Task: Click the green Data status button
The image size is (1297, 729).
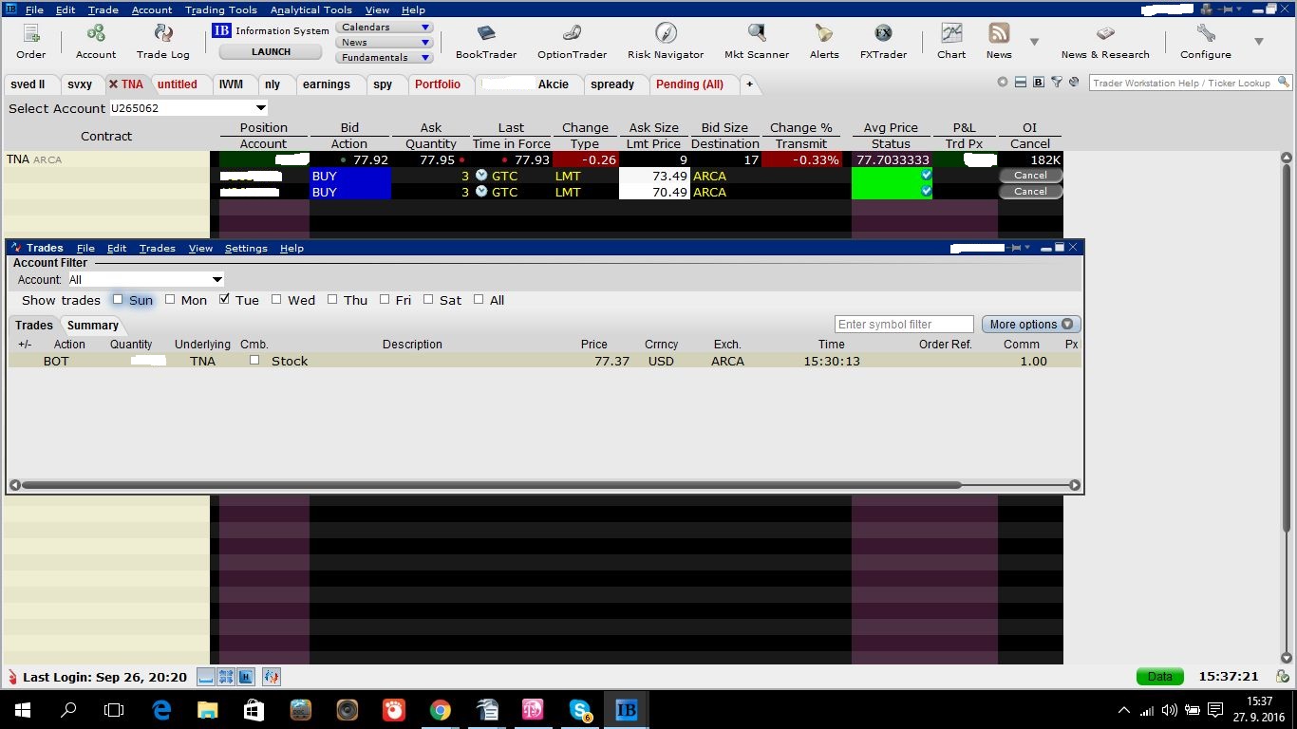Action: 1160,677
